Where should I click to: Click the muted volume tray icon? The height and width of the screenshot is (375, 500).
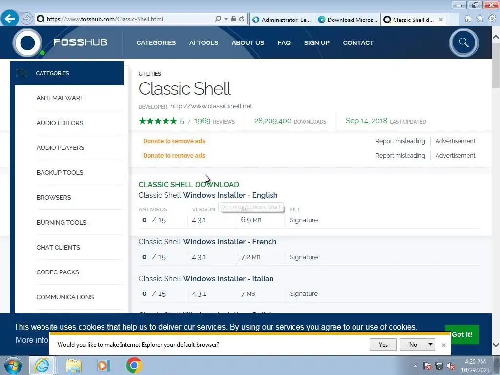(451, 366)
